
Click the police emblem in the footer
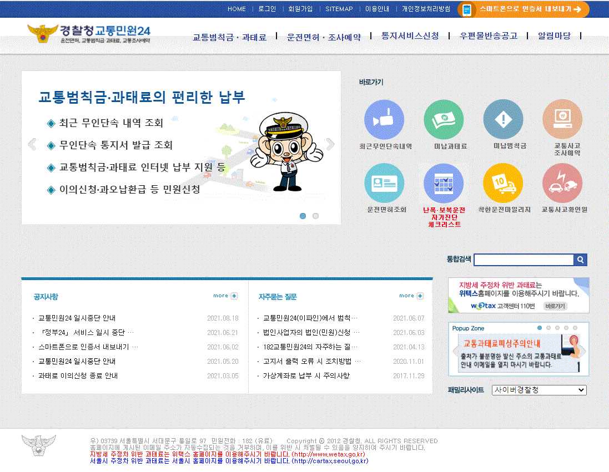[38, 445]
